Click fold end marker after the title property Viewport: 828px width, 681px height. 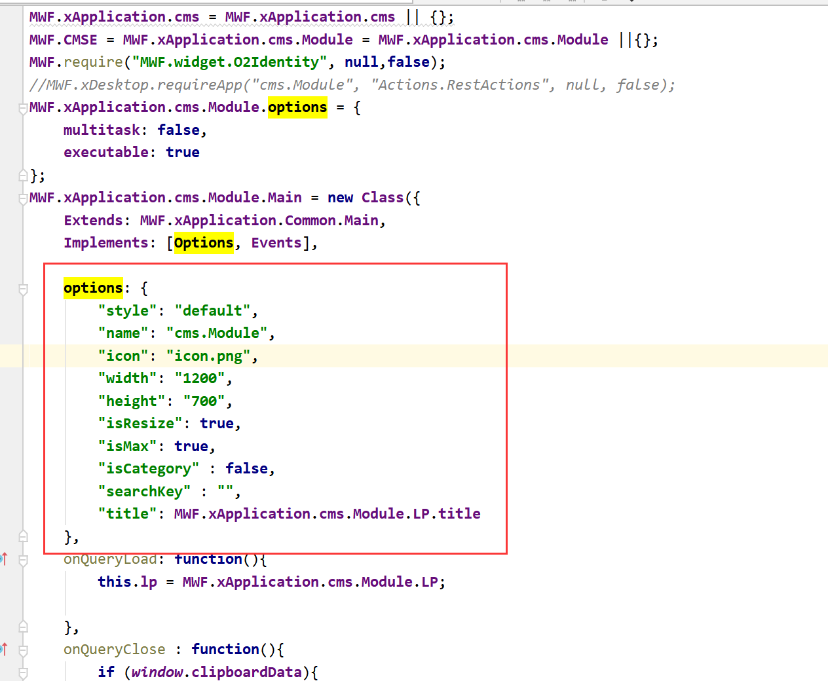(23, 536)
